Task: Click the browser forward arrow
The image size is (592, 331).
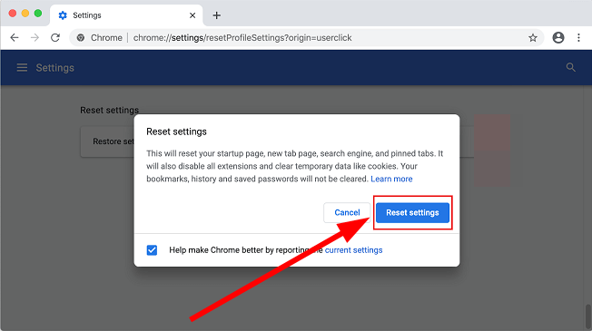Action: [x=35, y=38]
